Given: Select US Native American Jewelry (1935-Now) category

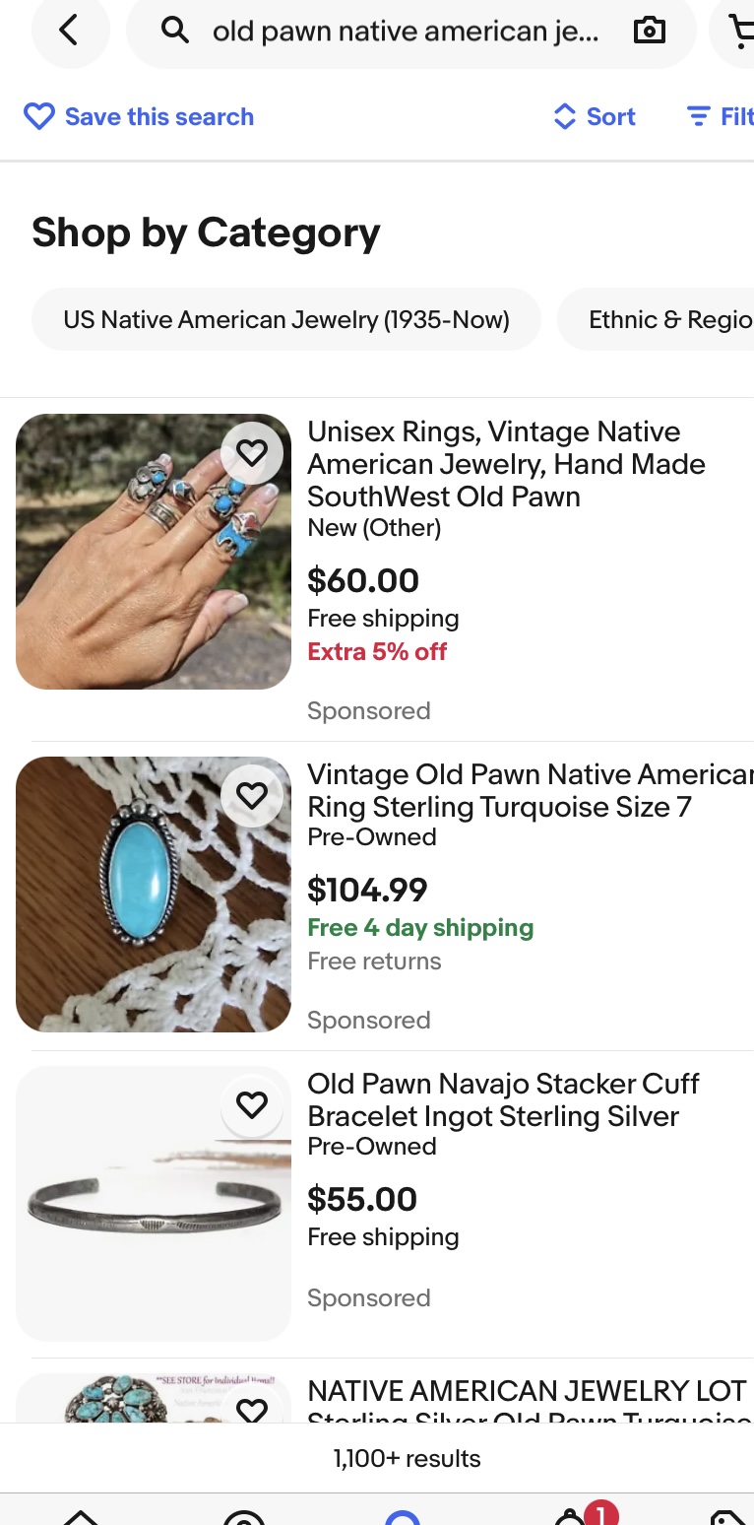Looking at the screenshot, I should click(x=286, y=319).
